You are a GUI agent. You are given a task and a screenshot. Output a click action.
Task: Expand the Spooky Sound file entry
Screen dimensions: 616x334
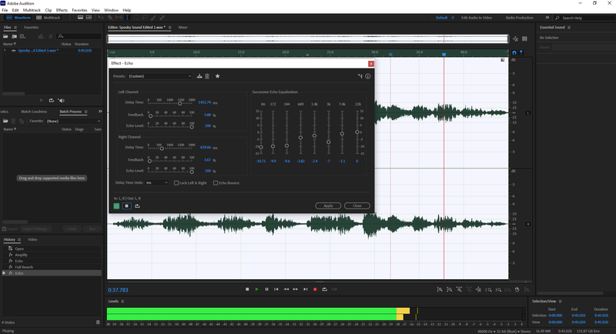[4, 50]
